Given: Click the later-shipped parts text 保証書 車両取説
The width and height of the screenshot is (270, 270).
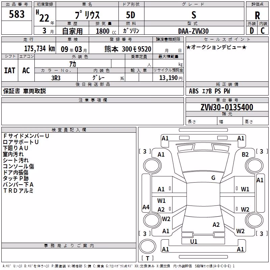Looking at the screenshot, I should coord(24,91).
